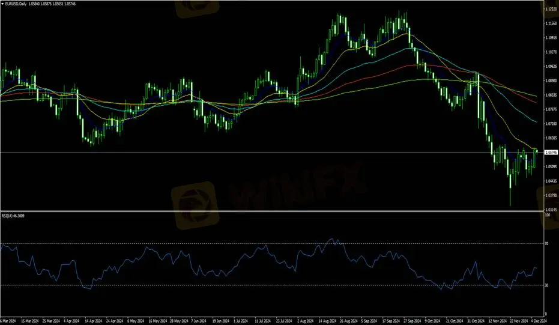Click the 11 Jul 2024 date label
559x325 pixels.
pyautogui.click(x=263, y=321)
